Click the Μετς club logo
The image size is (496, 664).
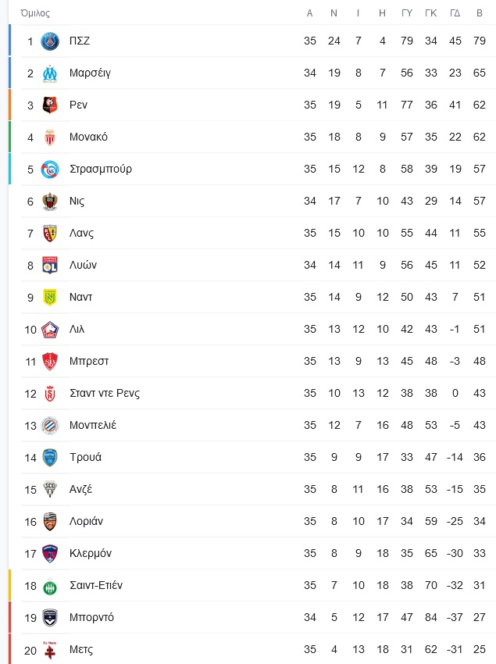[50, 650]
